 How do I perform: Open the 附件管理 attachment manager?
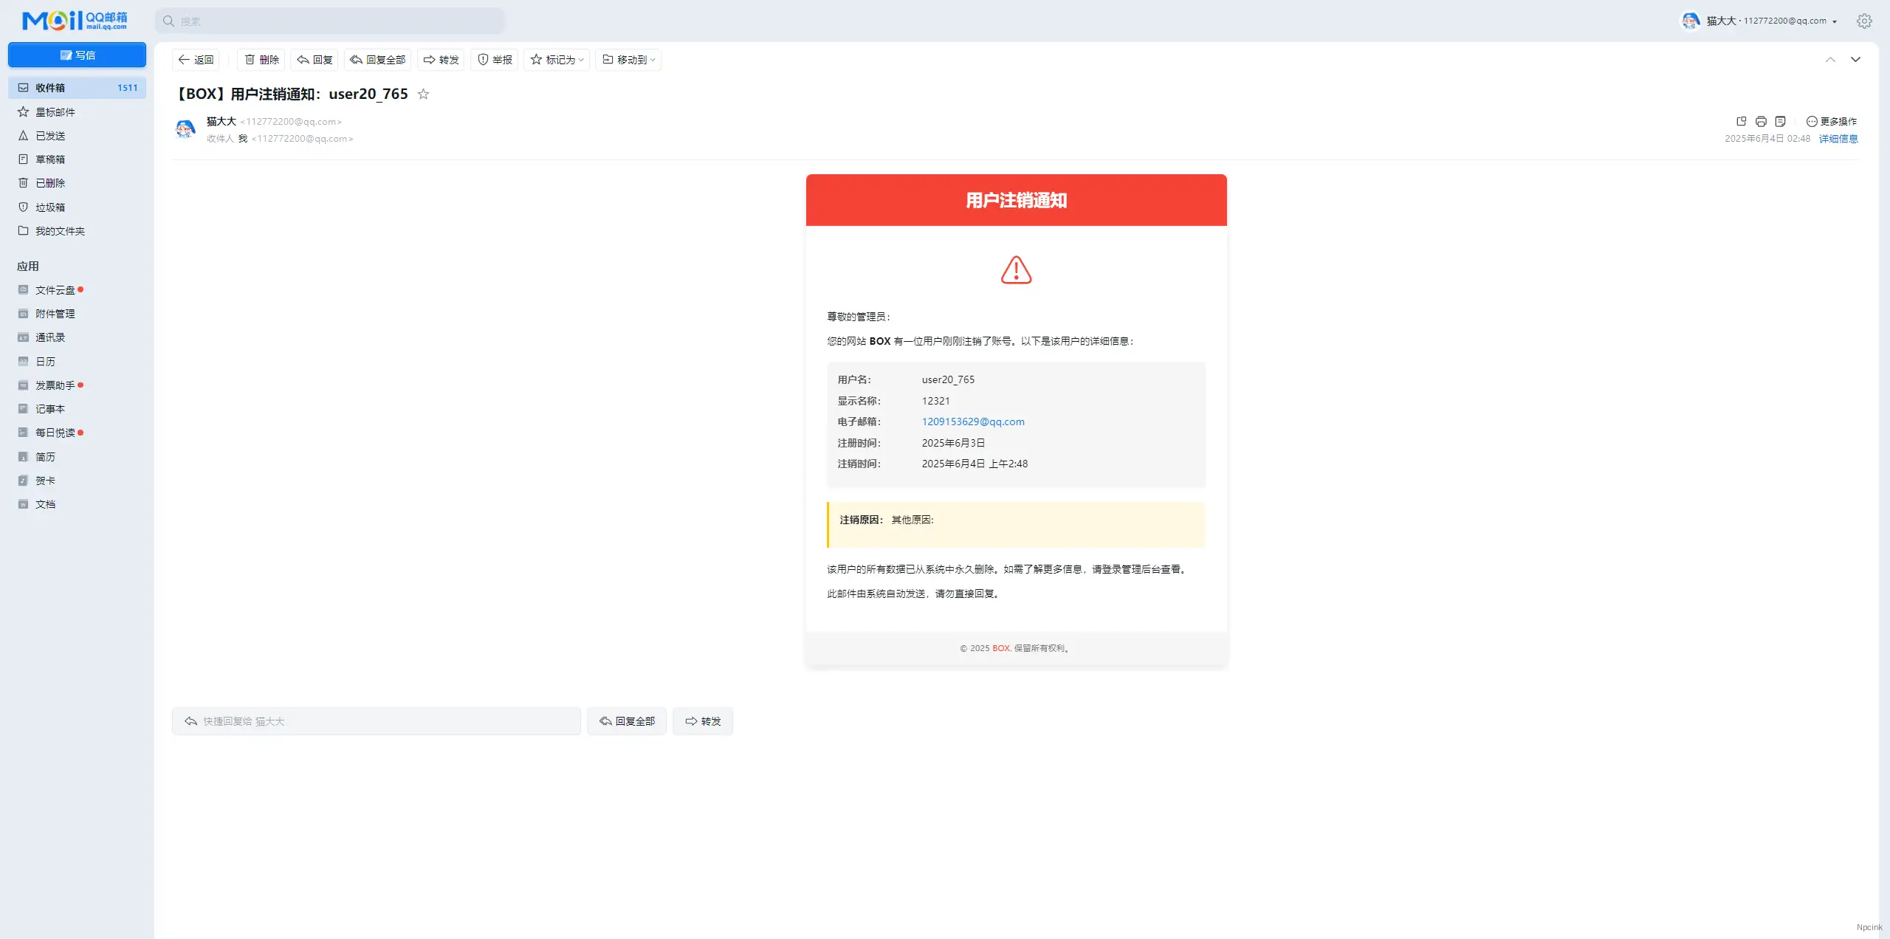click(55, 313)
